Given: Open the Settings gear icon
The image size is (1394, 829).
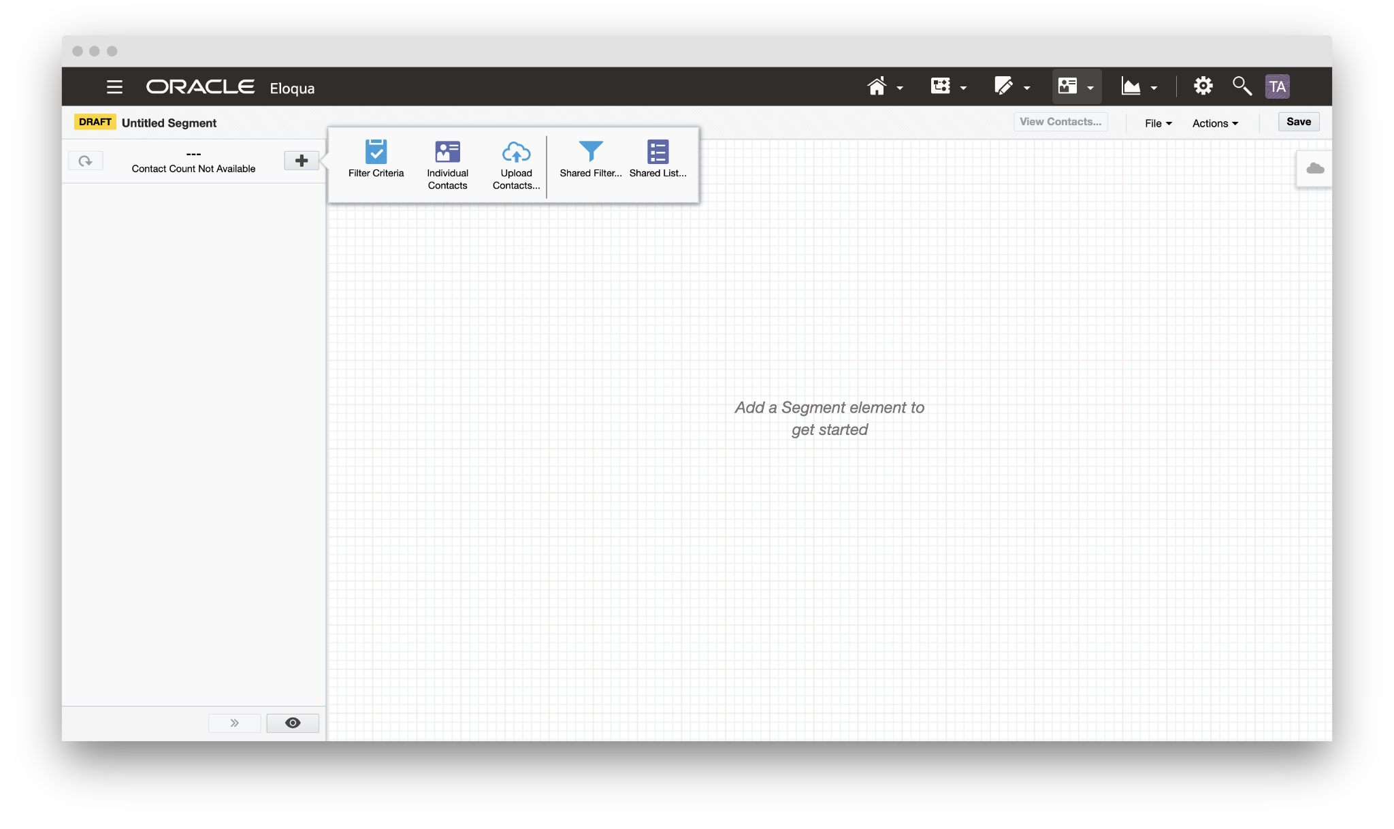Looking at the screenshot, I should [1203, 86].
